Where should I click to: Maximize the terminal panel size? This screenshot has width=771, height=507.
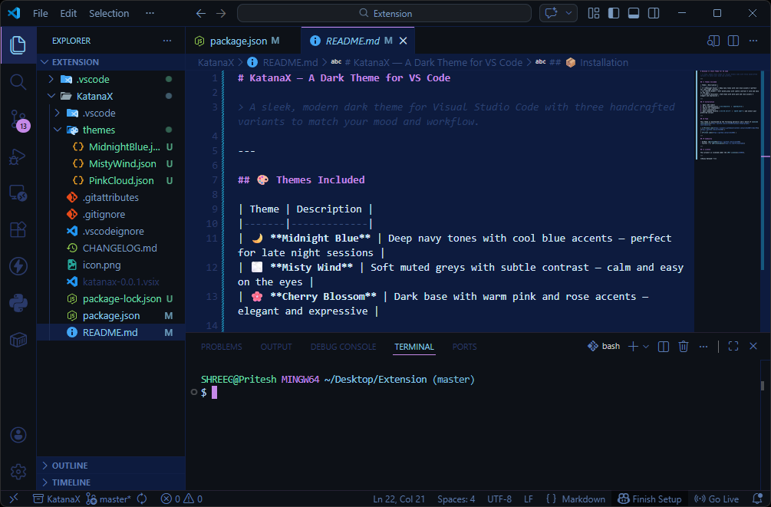(x=733, y=346)
